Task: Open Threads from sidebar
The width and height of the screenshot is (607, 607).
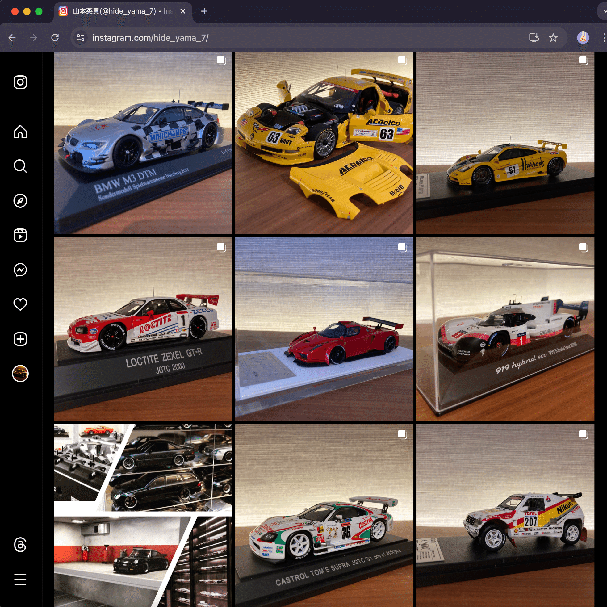Action: pyautogui.click(x=20, y=544)
